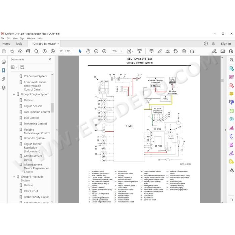Open the Help menu
Screen dimensions: 235x235
click(x=40, y=38)
